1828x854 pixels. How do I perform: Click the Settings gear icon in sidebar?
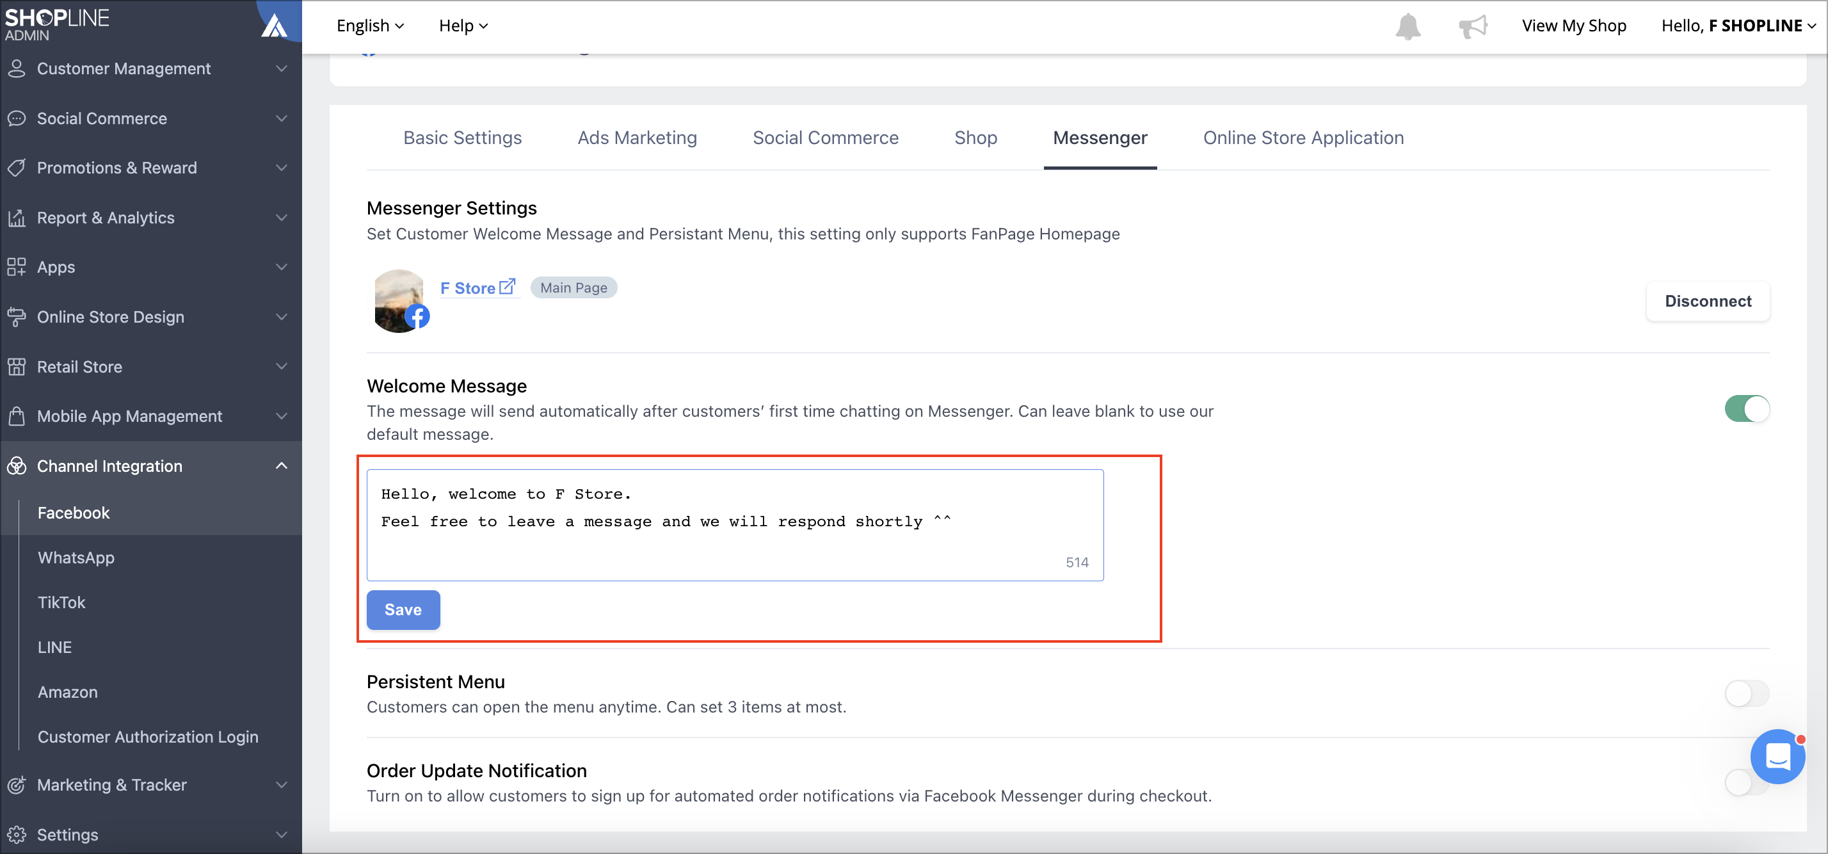[x=17, y=834]
